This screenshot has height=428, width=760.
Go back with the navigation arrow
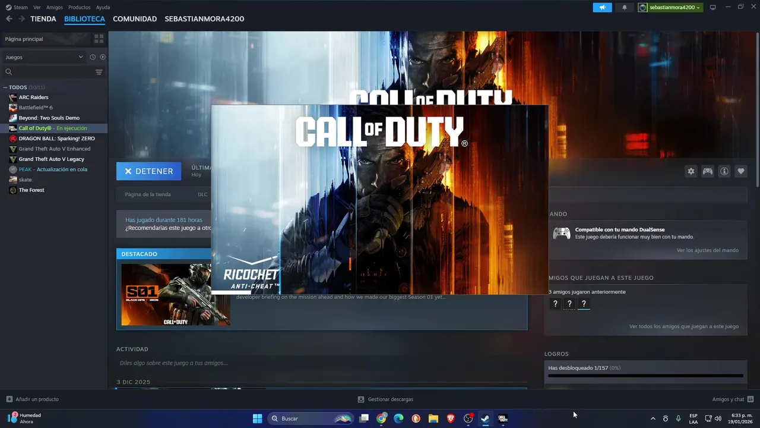(9, 19)
